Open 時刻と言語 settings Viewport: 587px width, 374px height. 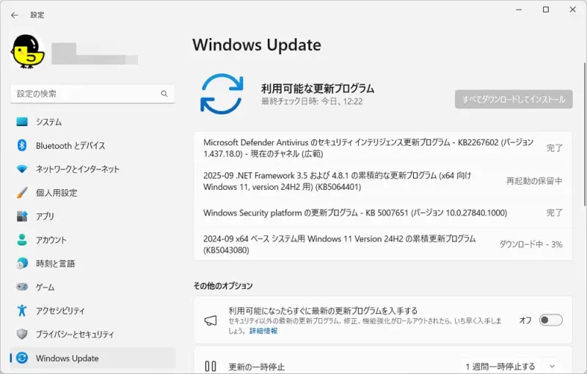coord(92,263)
